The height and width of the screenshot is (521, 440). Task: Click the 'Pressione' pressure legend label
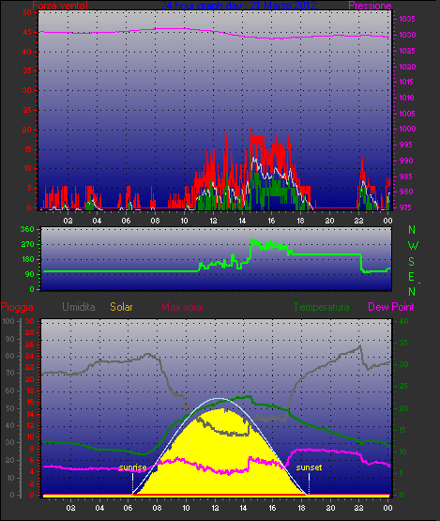[x=370, y=6]
